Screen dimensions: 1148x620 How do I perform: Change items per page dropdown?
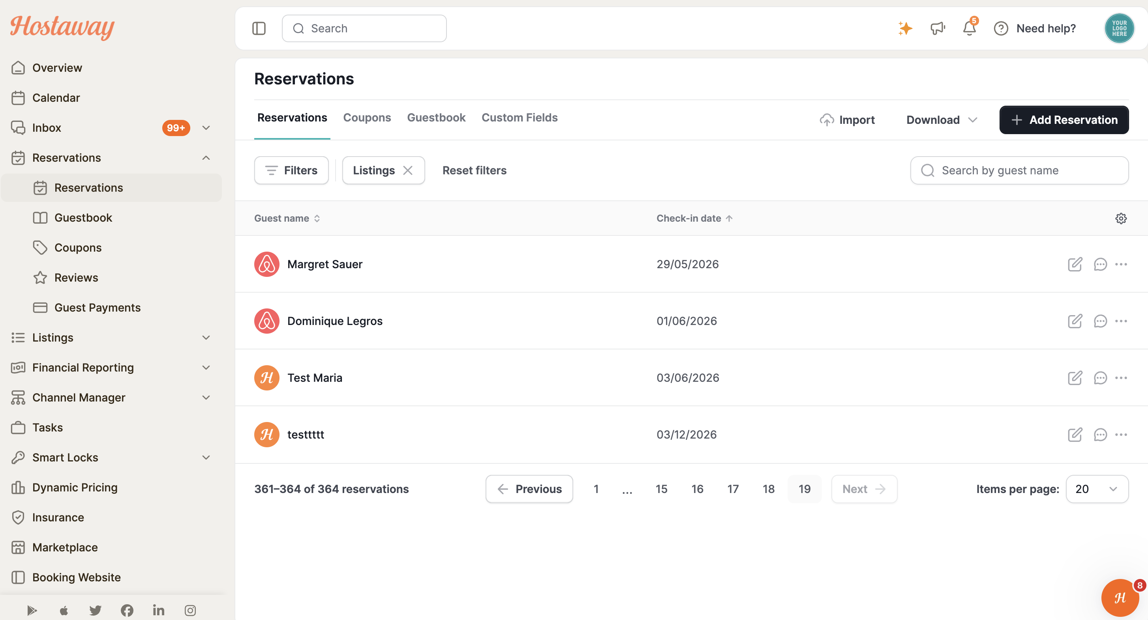click(1097, 489)
